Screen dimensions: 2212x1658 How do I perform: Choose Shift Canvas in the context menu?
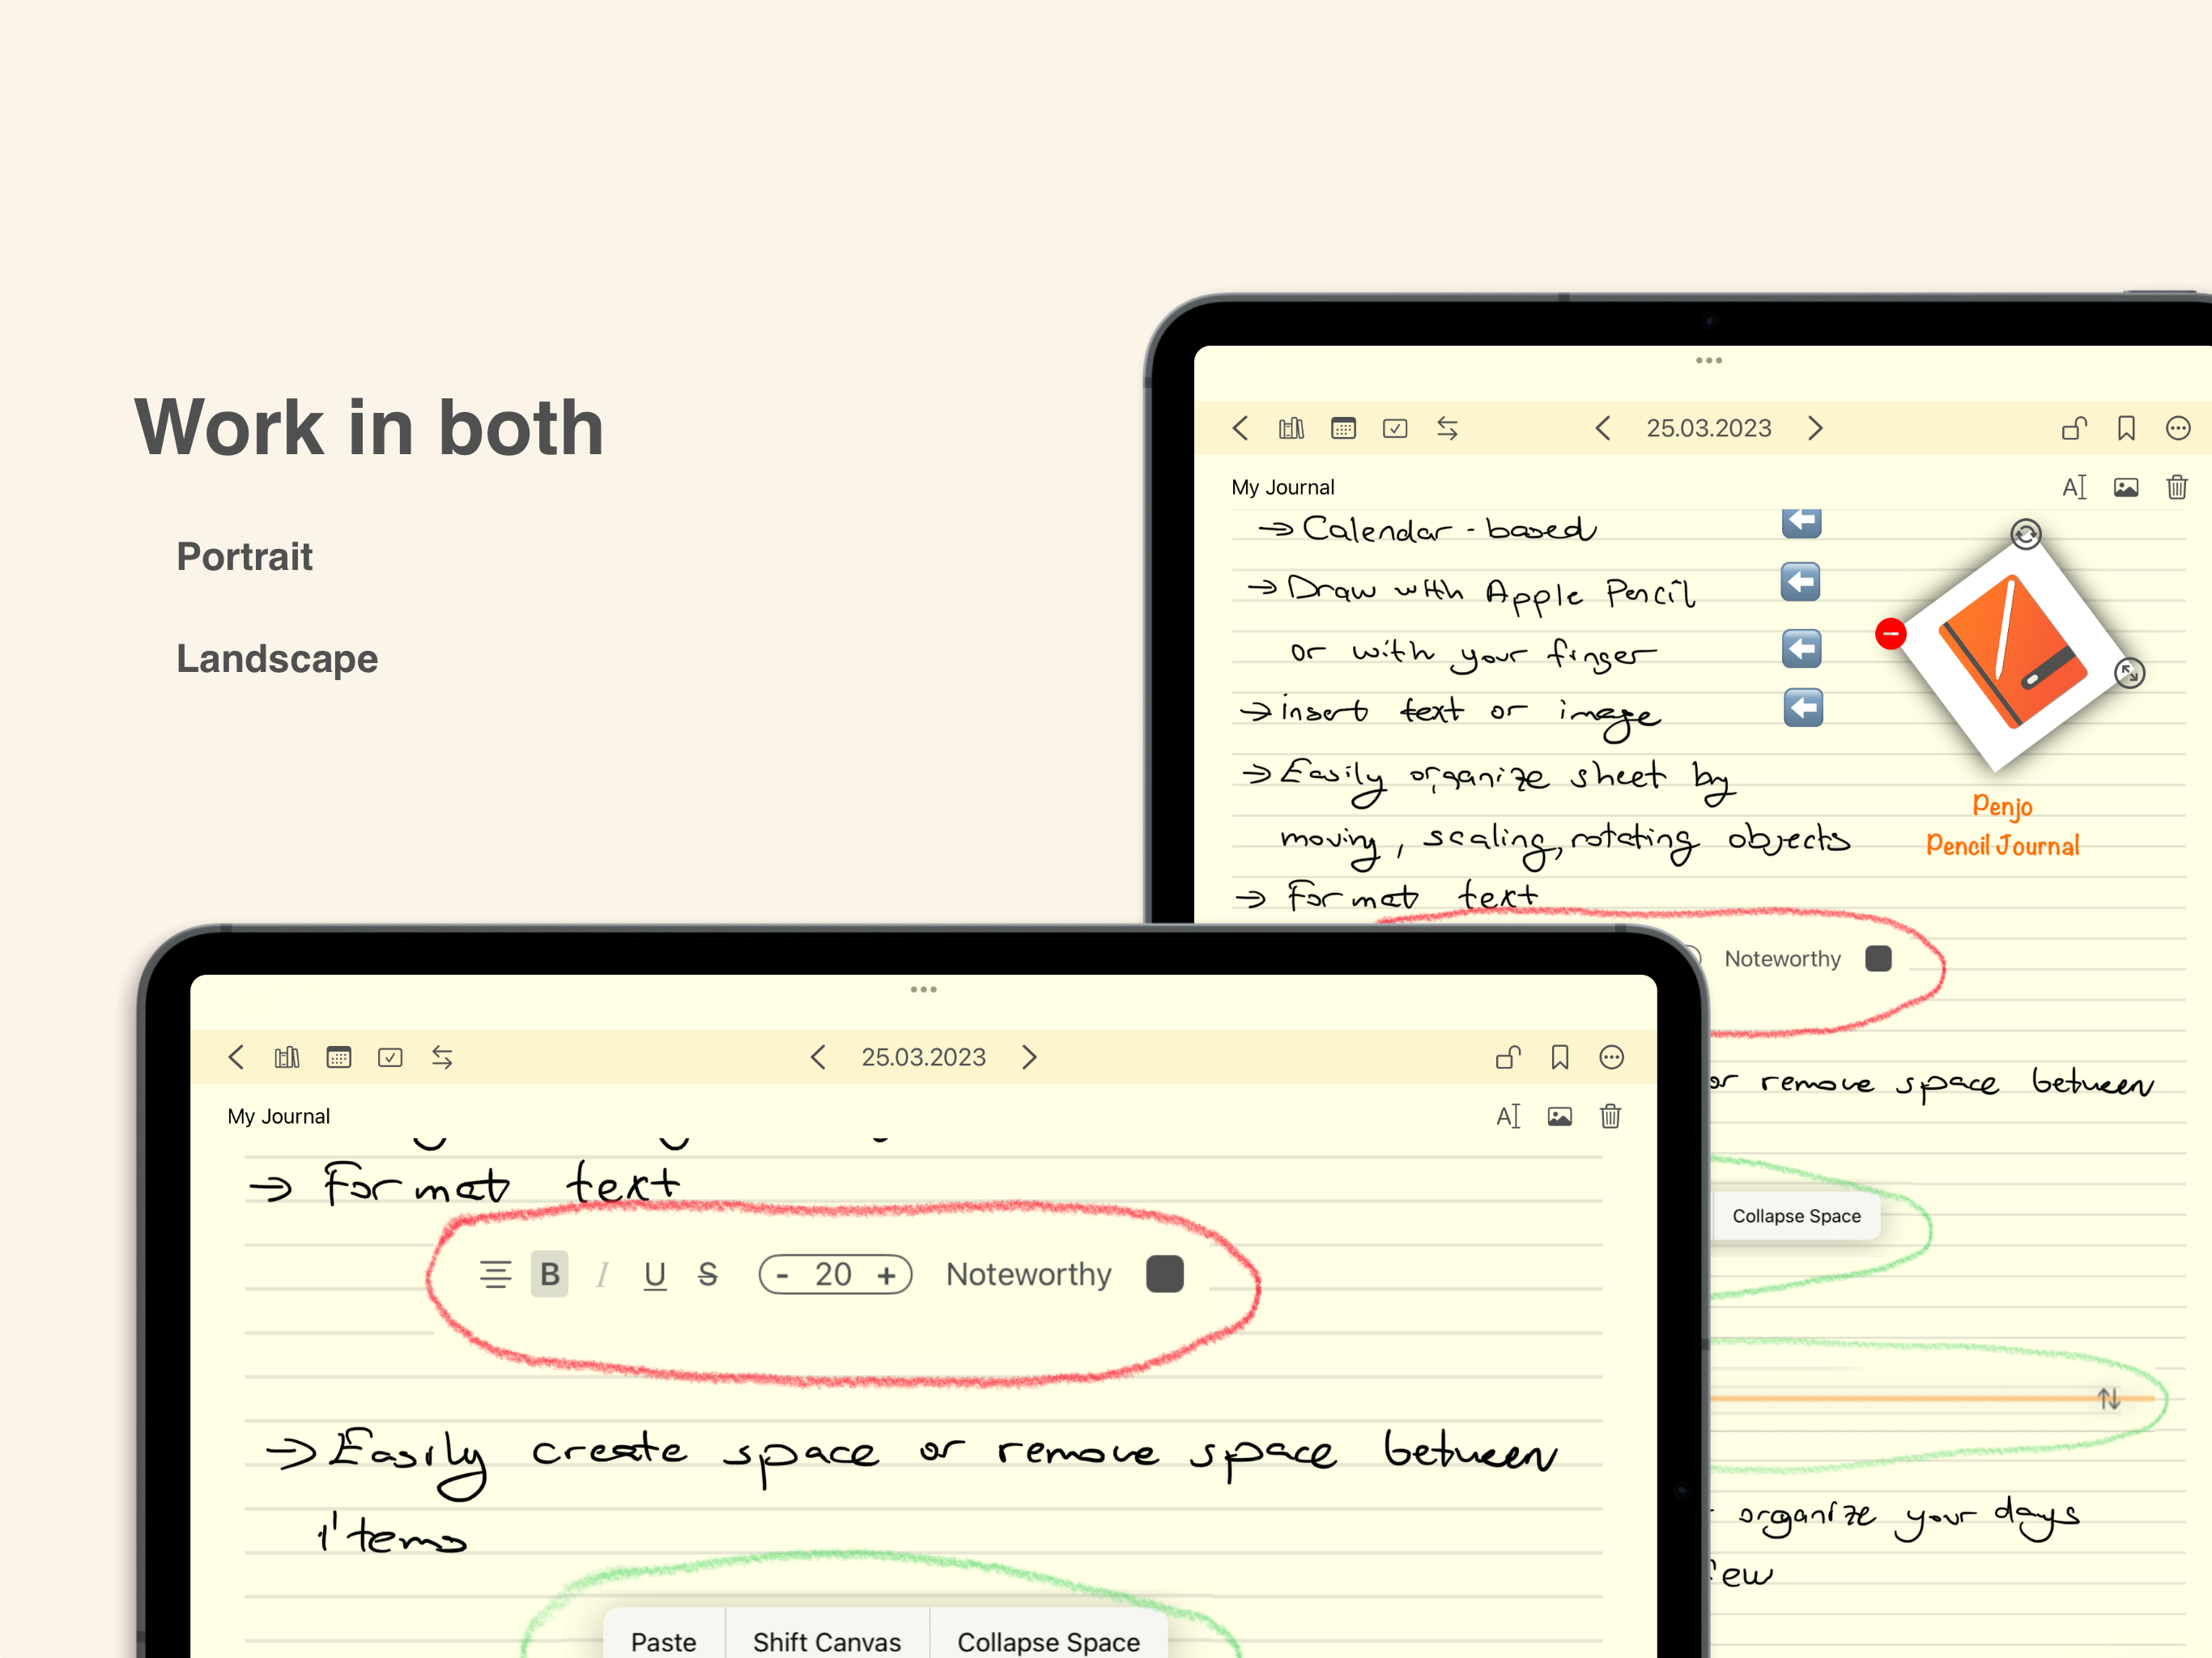coord(827,1641)
